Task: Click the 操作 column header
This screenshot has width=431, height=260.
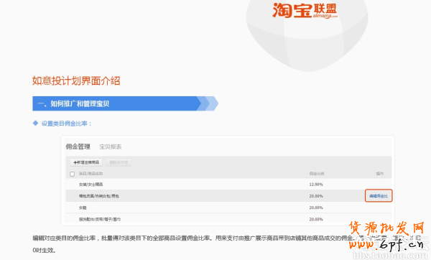Action: click(380, 174)
